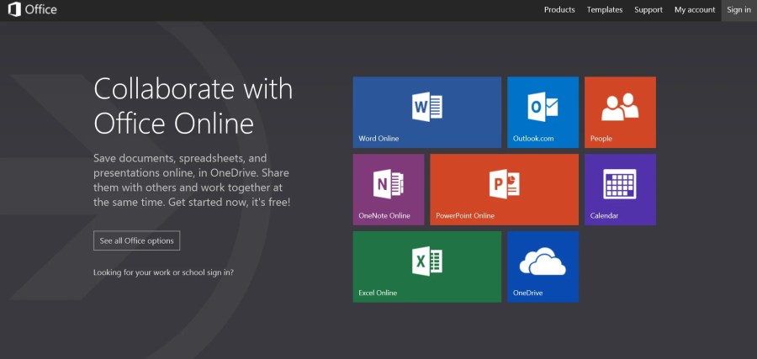The width and height of the screenshot is (757, 359).
Task: Follow the work or school sign in link
Action: click(164, 272)
